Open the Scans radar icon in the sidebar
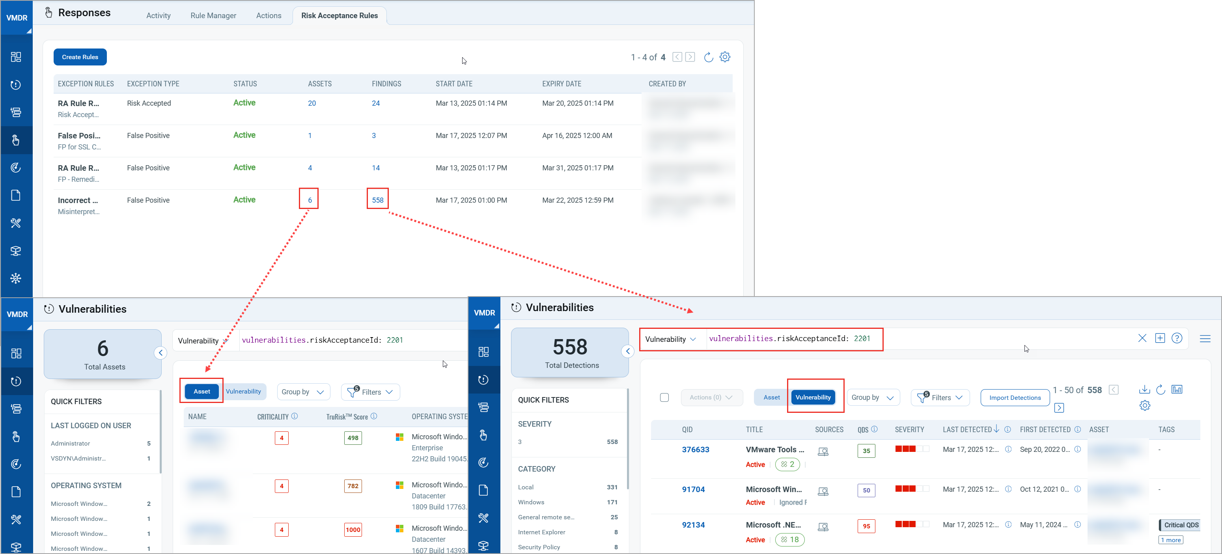 point(16,167)
